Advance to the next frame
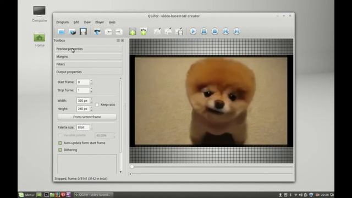352x198 pixels. click(237, 31)
